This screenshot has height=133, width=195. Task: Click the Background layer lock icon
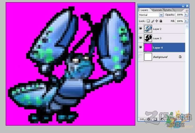click(180, 57)
